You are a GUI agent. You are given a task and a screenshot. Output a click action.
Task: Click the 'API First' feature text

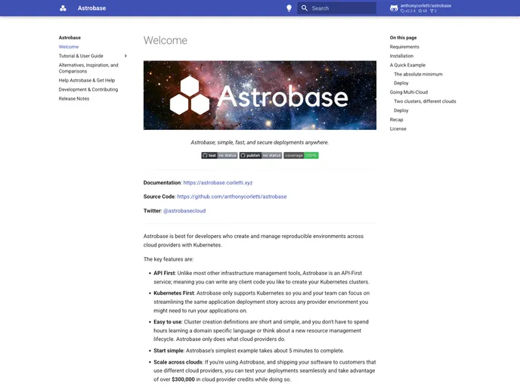click(x=164, y=273)
